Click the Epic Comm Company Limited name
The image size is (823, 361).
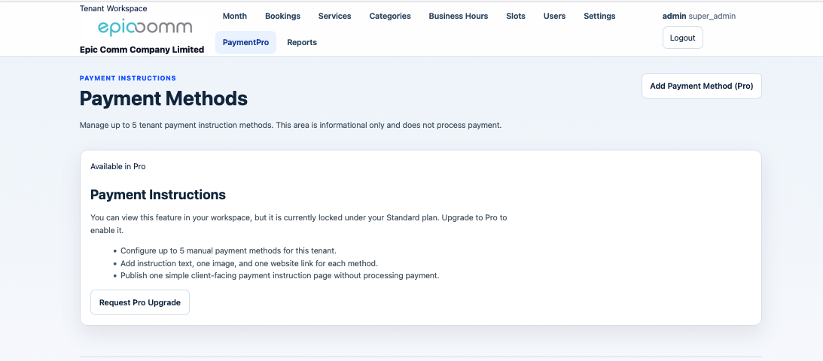click(x=142, y=50)
